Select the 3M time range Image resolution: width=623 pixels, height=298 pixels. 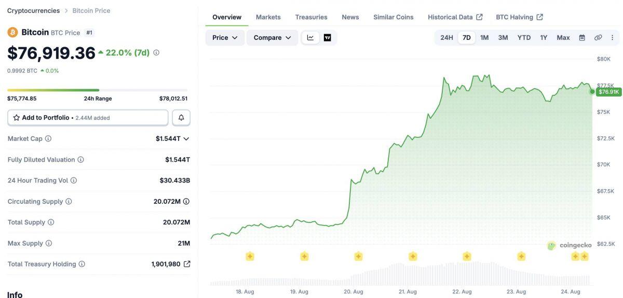(x=503, y=37)
